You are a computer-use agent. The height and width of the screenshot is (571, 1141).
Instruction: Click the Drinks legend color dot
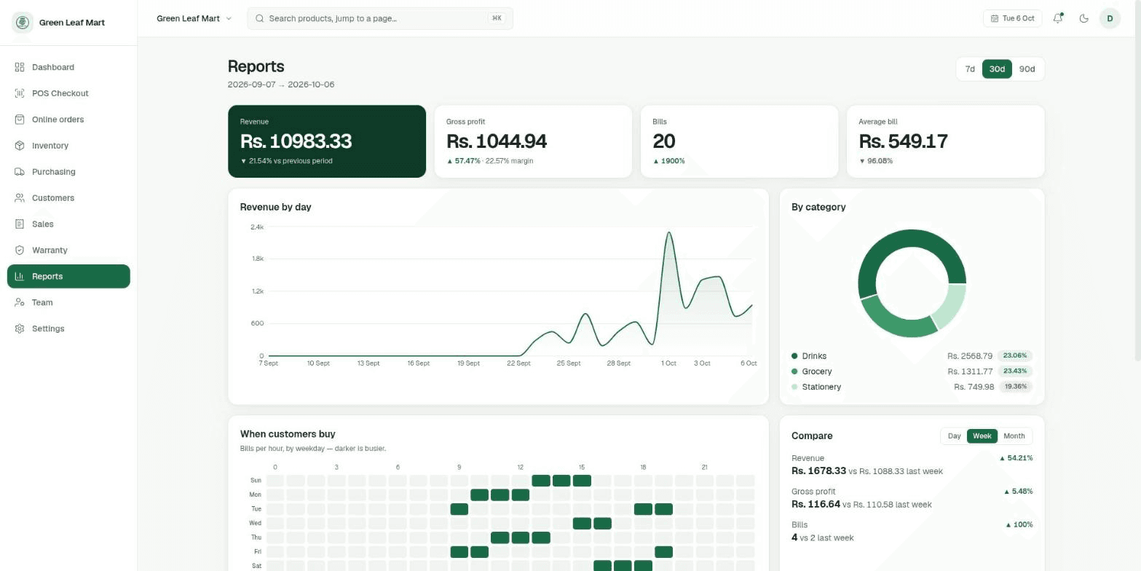coord(794,356)
